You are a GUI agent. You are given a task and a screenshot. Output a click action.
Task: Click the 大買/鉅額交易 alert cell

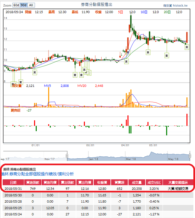[x=178, y=189]
